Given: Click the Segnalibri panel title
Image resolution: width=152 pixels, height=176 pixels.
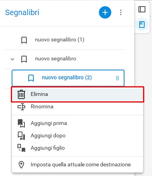Looking at the screenshot, I should tap(22, 12).
